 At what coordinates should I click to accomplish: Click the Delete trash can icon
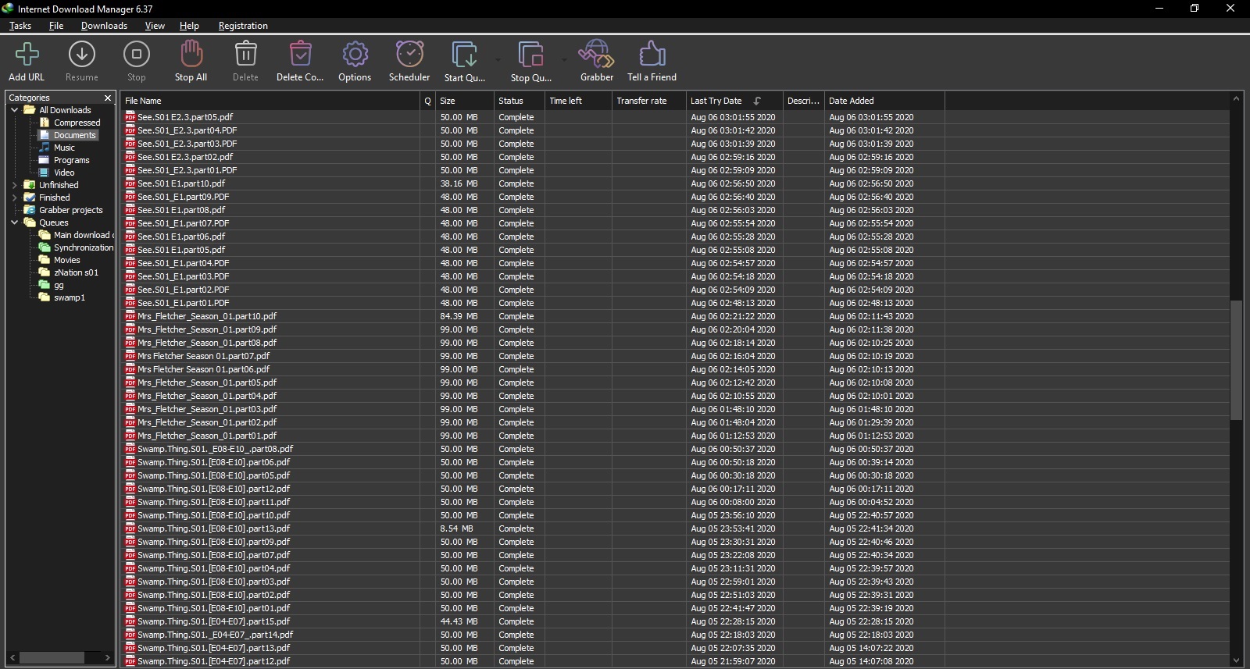point(245,55)
